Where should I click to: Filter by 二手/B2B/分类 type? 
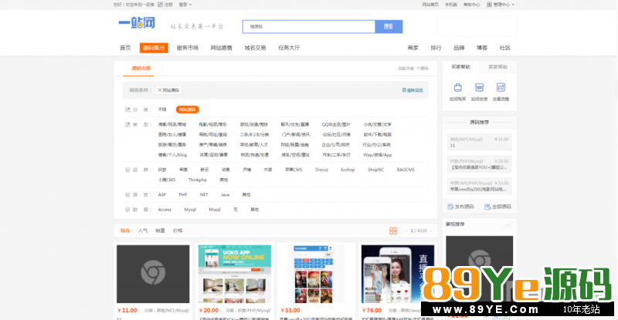click(x=254, y=135)
